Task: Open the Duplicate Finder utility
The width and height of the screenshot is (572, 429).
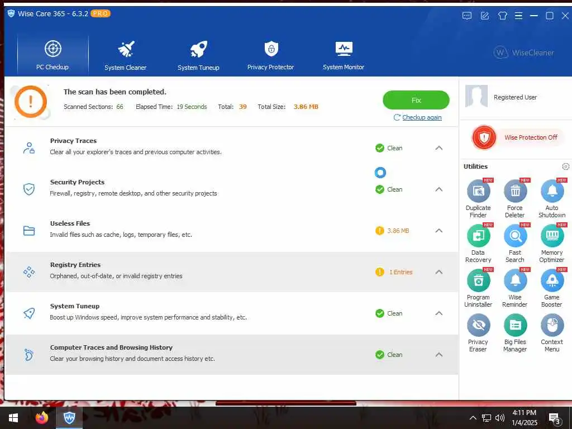Action: pyautogui.click(x=478, y=198)
